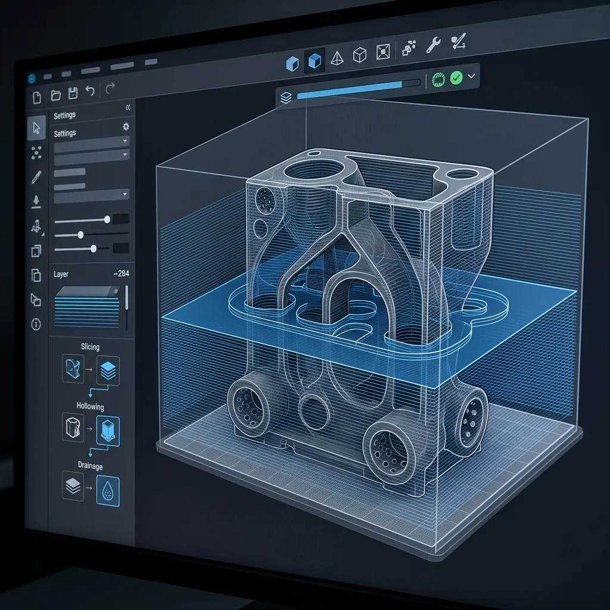Adjust the third settings slider handle

(94, 248)
